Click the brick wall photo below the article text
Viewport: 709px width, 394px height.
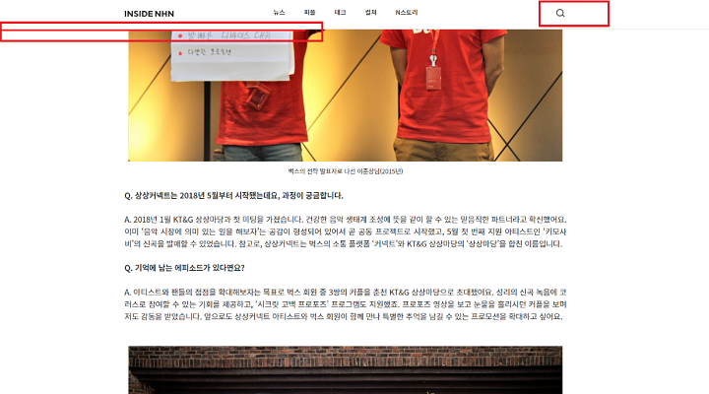point(345,370)
